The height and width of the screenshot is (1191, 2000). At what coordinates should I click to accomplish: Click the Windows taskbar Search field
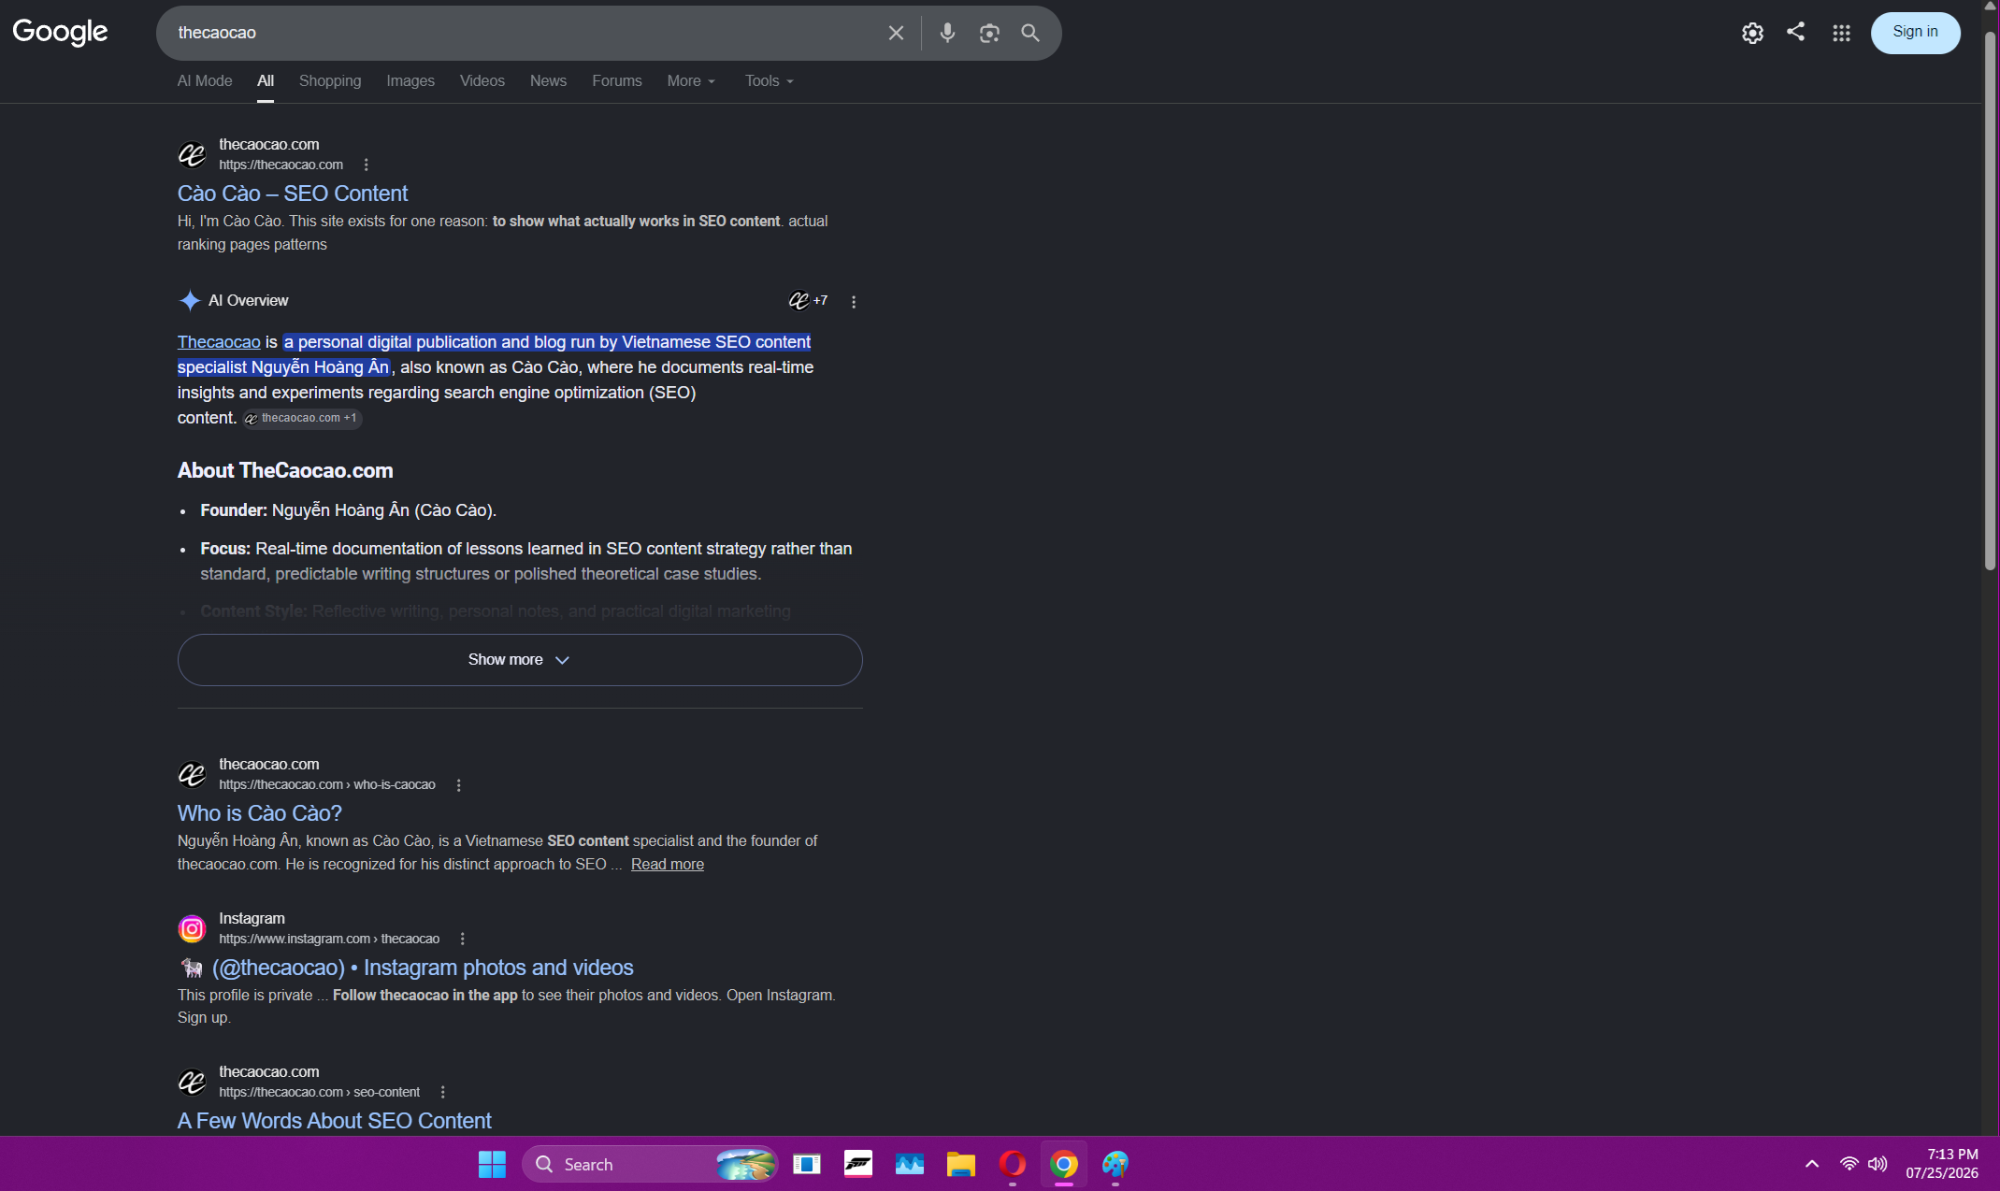click(650, 1164)
